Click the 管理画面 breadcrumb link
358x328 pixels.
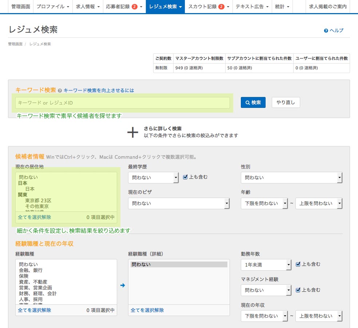15,44
